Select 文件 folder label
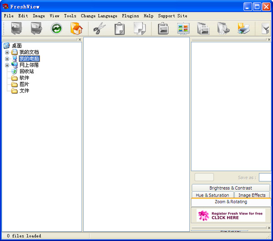Viewport: 273px width, 241px height. pyautogui.click(x=24, y=90)
